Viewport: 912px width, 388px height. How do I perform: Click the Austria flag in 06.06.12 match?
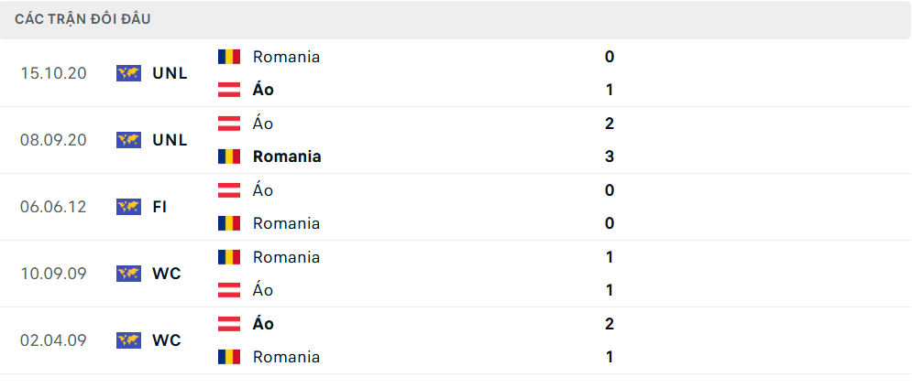pyautogui.click(x=229, y=190)
